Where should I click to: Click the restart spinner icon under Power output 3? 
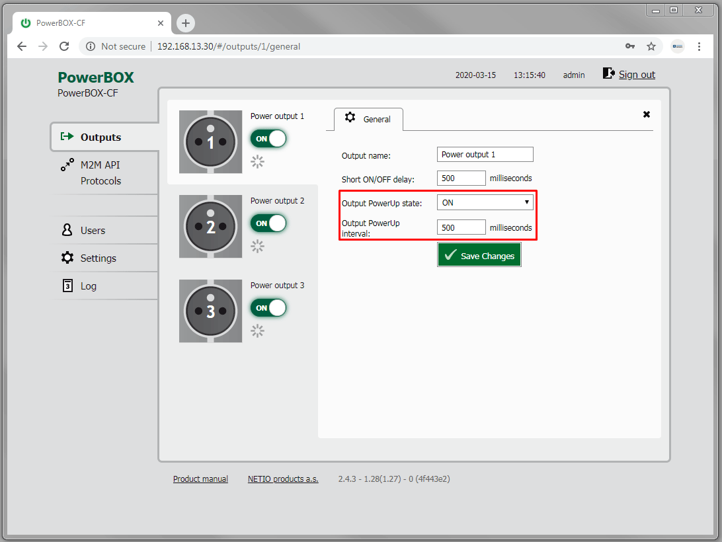[x=257, y=330]
